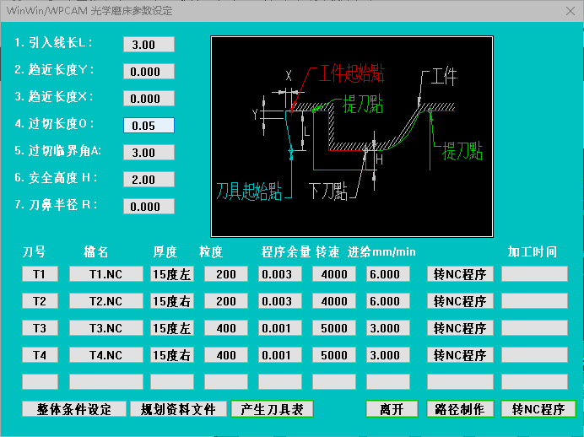The image size is (584, 437).
Task: Click the T4 row spindle speed 5000
Action: click(x=334, y=355)
